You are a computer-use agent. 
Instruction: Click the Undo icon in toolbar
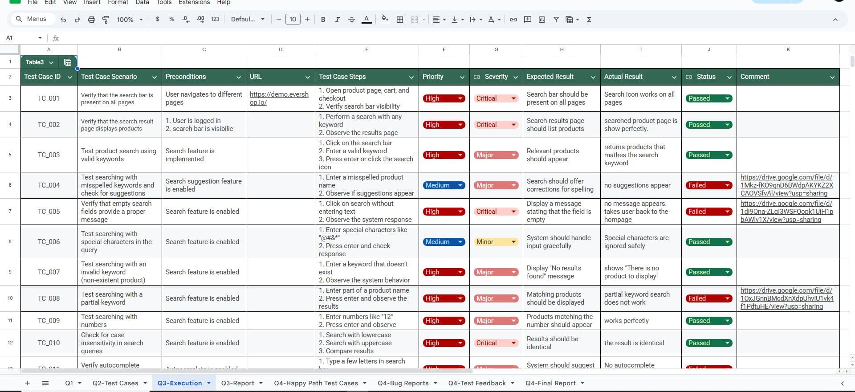(63, 20)
